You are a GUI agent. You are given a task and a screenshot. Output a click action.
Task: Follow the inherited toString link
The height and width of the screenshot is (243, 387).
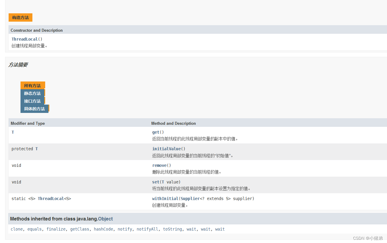click(172, 229)
